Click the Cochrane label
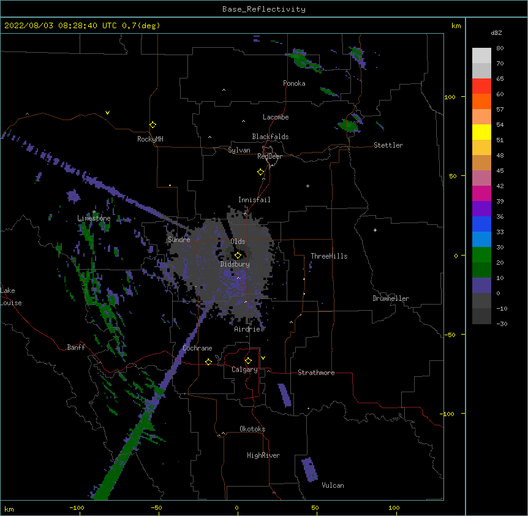Image resolution: width=528 pixels, height=516 pixels. click(x=197, y=348)
